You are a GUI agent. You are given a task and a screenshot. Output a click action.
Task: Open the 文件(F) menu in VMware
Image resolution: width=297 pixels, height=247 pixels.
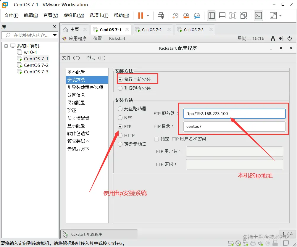click(x=11, y=15)
